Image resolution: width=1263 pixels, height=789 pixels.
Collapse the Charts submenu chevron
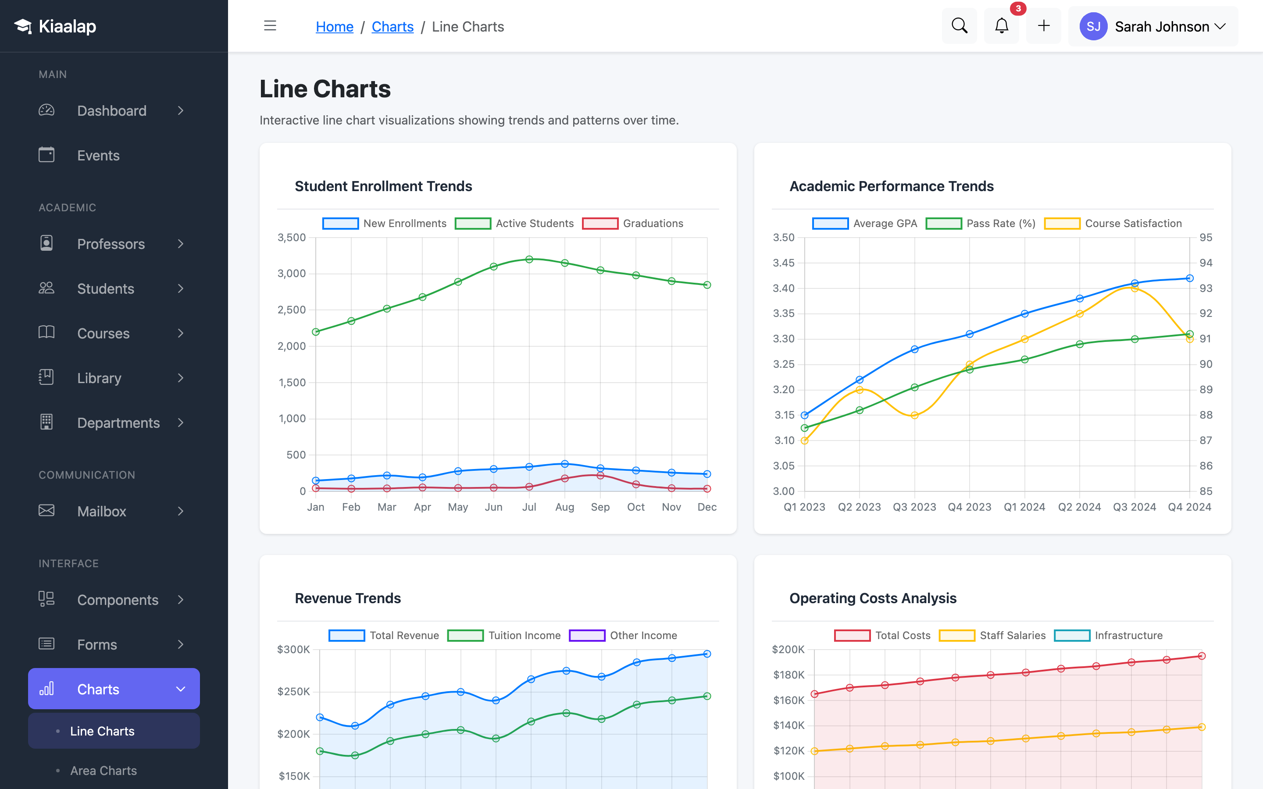click(x=181, y=689)
